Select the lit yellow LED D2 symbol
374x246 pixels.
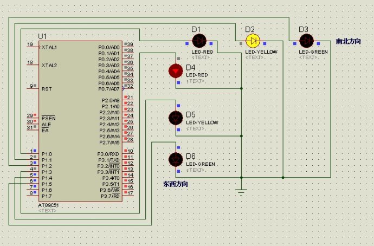[x=253, y=41]
